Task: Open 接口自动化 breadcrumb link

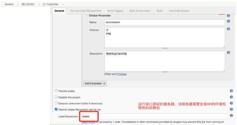Action: coord(28,4)
